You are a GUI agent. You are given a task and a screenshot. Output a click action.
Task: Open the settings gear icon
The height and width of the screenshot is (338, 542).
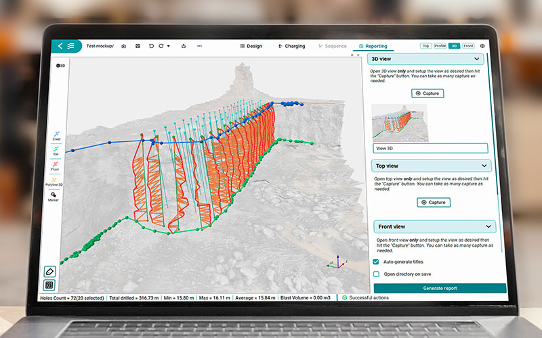(x=482, y=46)
